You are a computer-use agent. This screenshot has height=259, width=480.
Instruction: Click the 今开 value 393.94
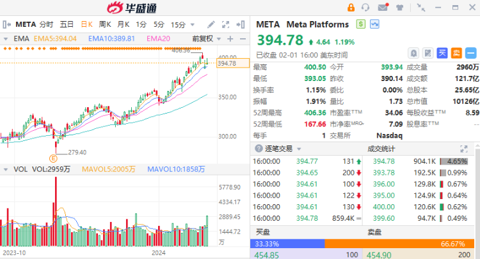[x=392, y=67]
